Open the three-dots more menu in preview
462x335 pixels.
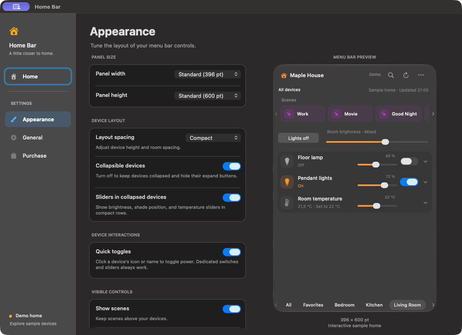pyautogui.click(x=421, y=75)
